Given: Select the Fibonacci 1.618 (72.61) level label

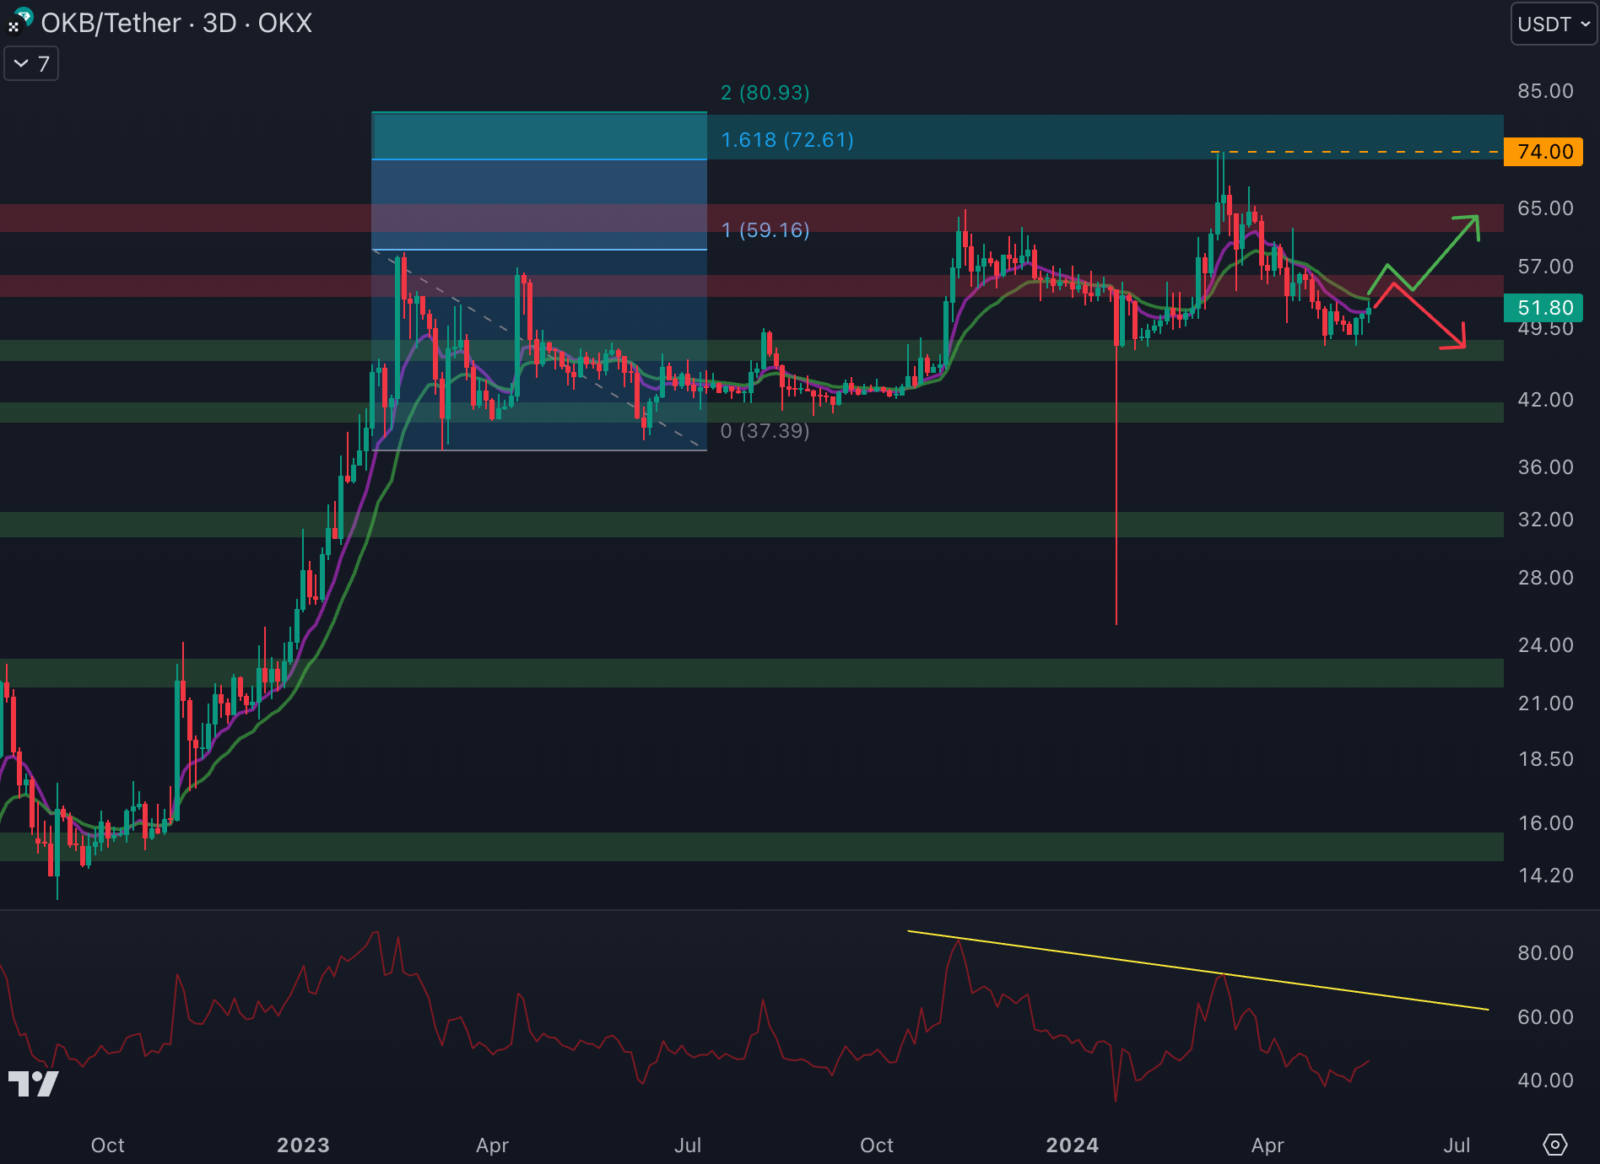Looking at the screenshot, I should click(786, 140).
